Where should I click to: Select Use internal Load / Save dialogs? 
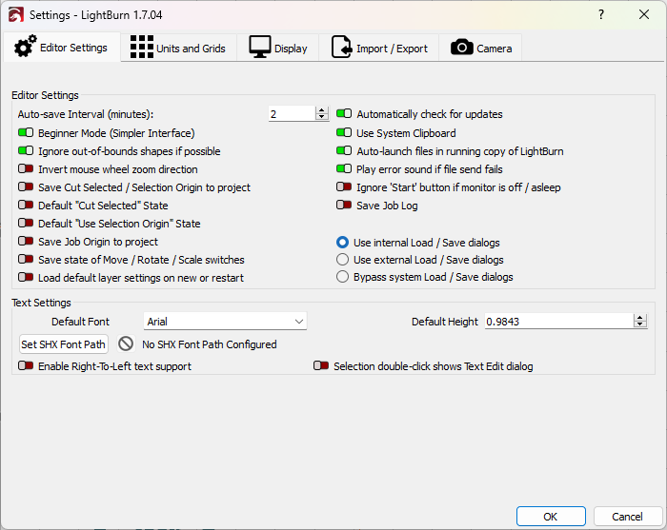point(342,243)
